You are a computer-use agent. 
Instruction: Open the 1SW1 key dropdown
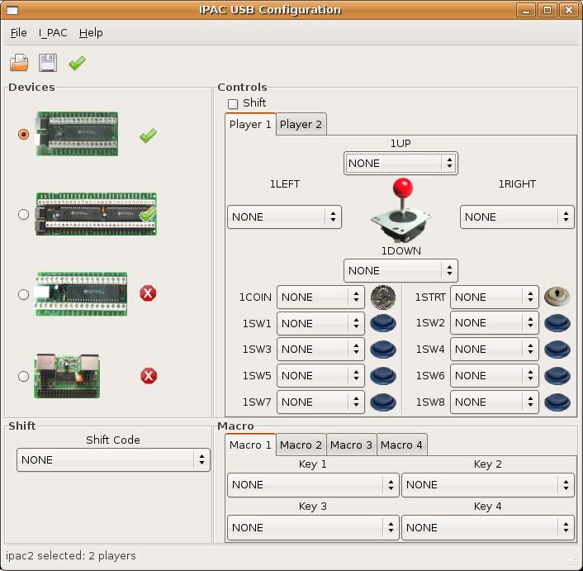[x=320, y=323]
